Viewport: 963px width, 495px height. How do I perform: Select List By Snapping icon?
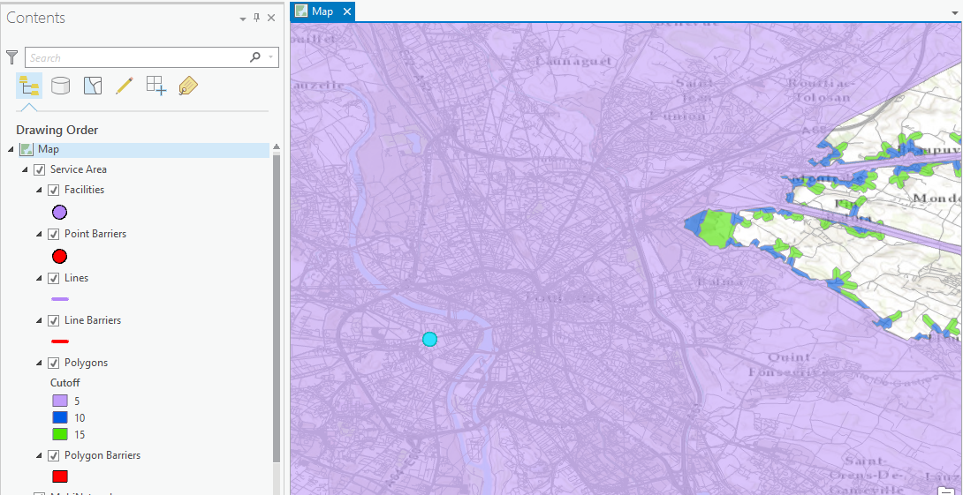tap(156, 86)
